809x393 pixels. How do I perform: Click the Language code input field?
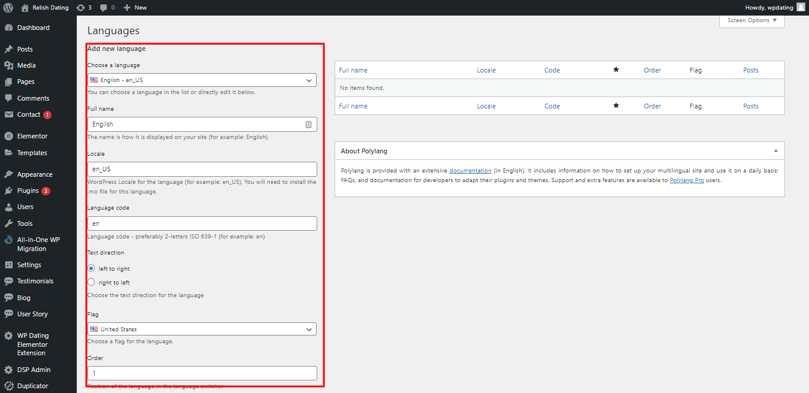pos(202,223)
